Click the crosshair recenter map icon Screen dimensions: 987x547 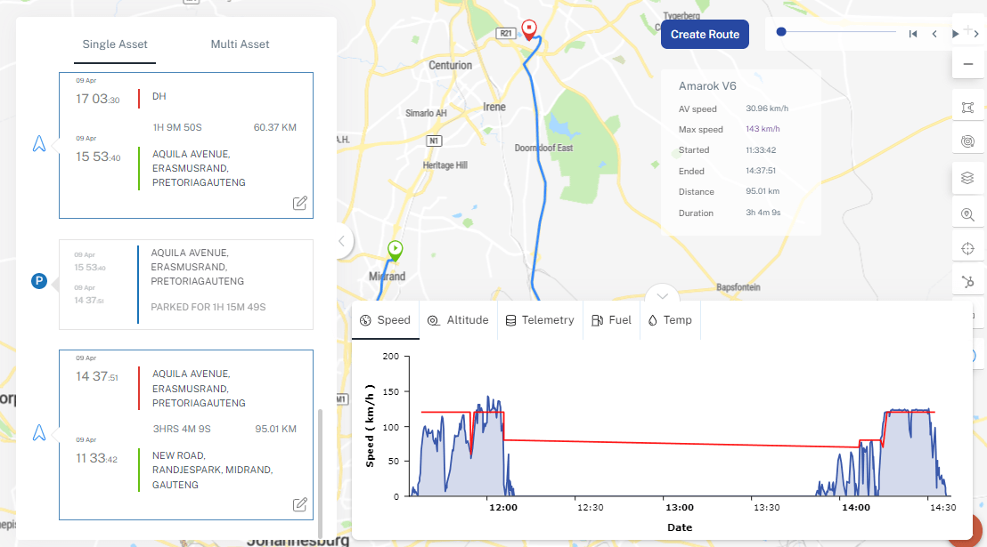point(967,247)
